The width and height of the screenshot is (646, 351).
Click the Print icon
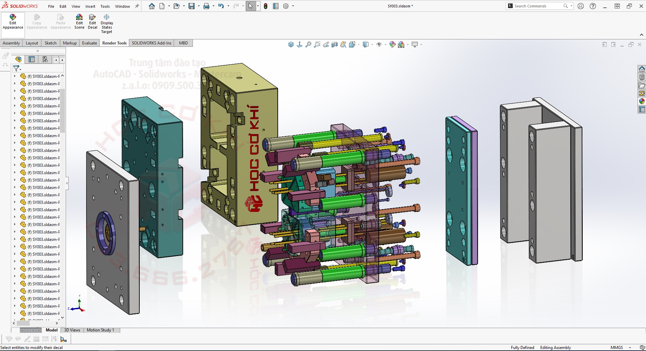(x=206, y=6)
